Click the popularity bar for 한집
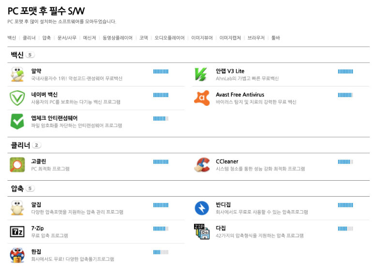Screen dimensions: 375x272 [x=161, y=252]
